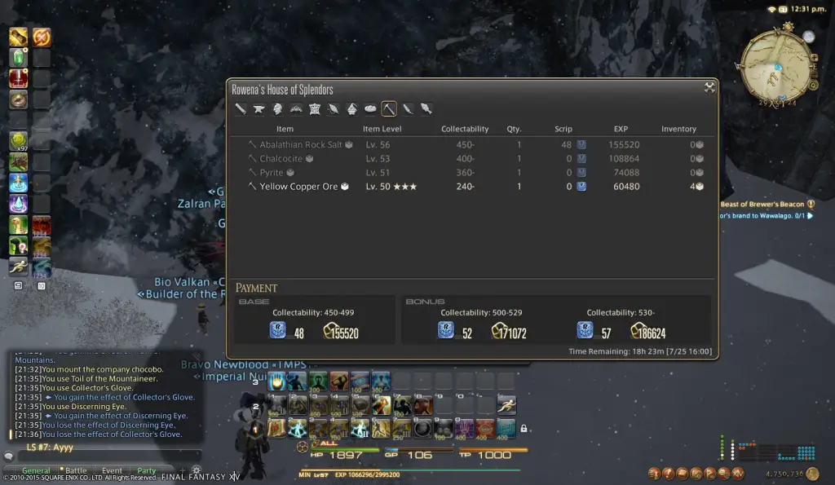This screenshot has width=835, height=485.
Task: Click the purple Teleport crystal icon
Action: [x=18, y=203]
